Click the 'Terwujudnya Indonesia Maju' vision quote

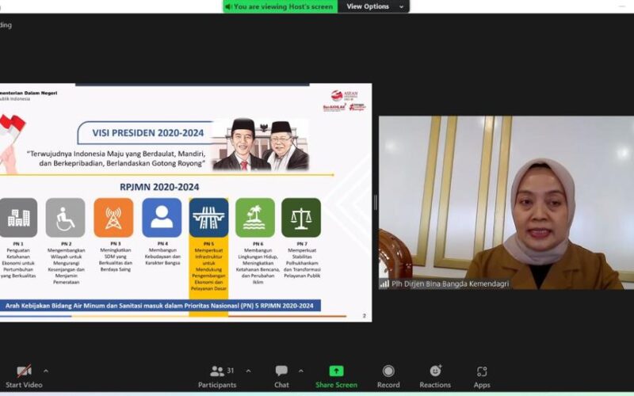point(116,158)
